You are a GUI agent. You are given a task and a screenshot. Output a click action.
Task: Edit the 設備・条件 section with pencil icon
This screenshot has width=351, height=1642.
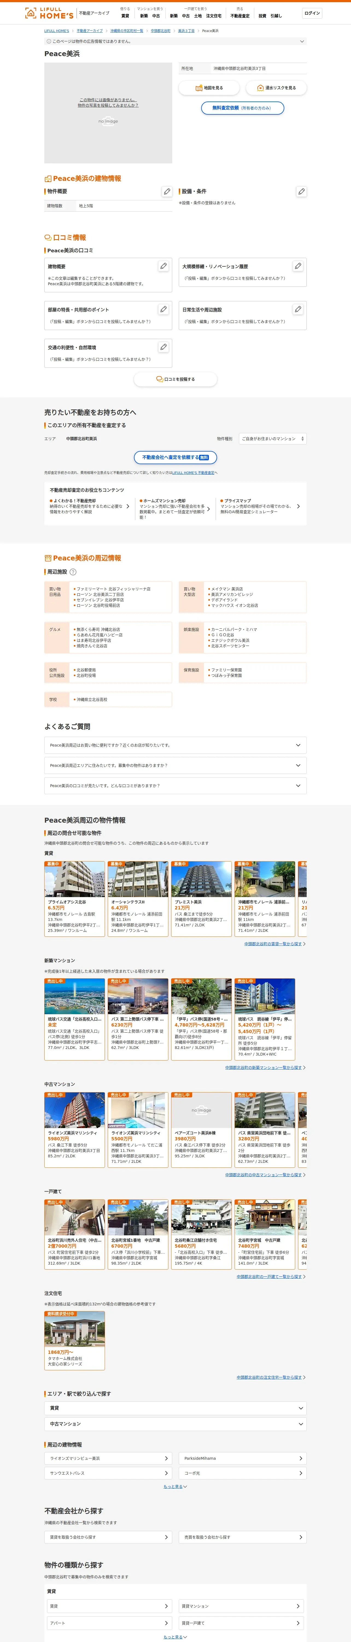(301, 191)
